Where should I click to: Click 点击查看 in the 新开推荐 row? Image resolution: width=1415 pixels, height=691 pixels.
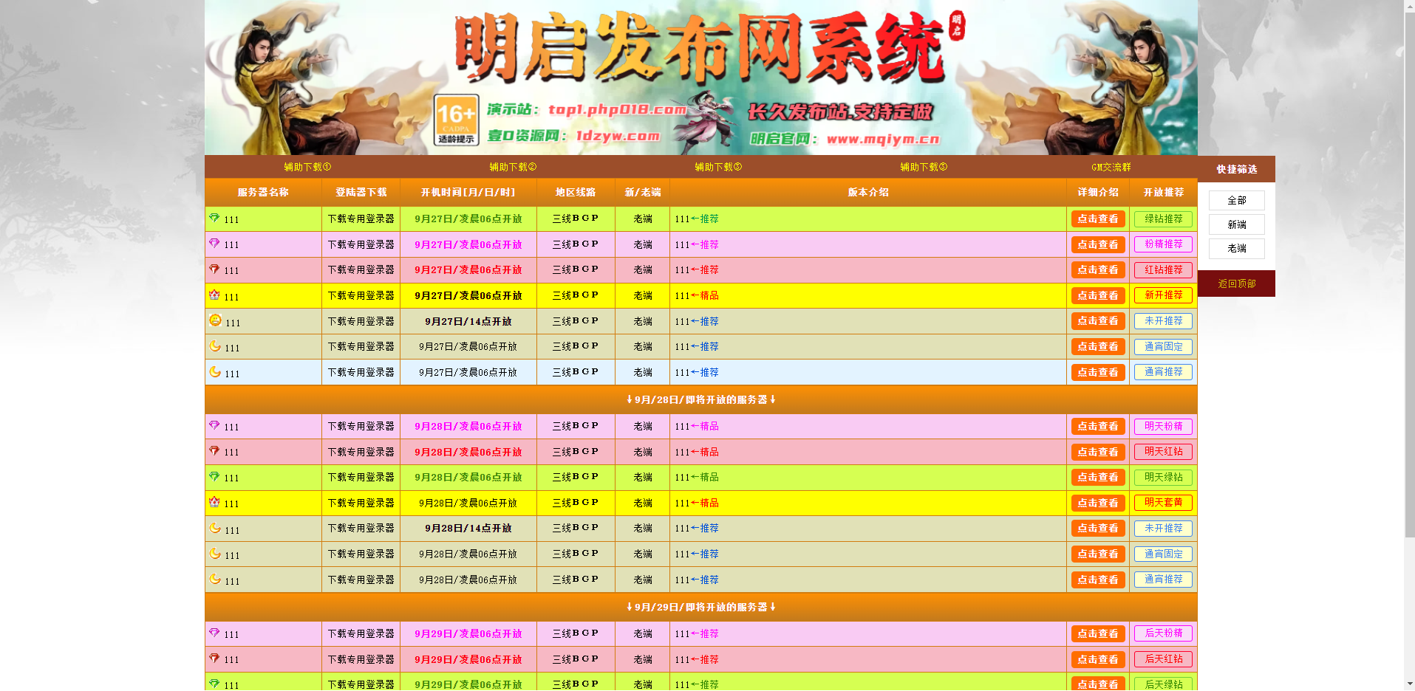pos(1098,295)
